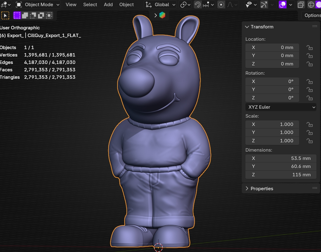Click the Dimensions Z field

point(281,175)
